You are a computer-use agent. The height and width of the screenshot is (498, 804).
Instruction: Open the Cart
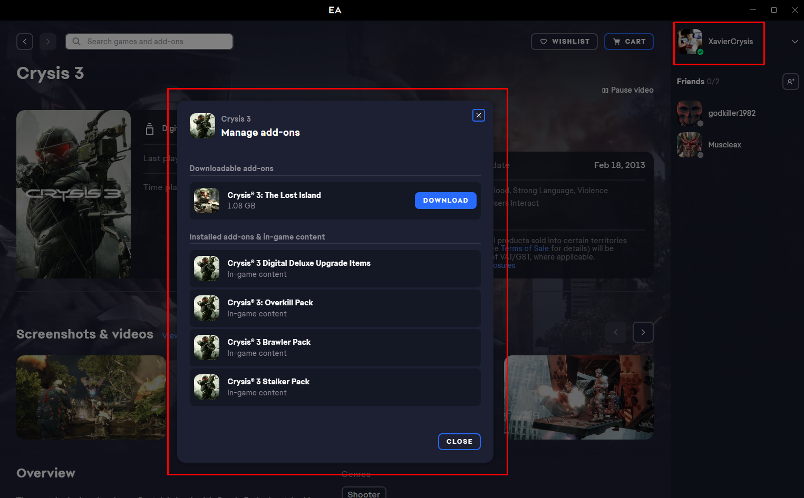(x=629, y=42)
